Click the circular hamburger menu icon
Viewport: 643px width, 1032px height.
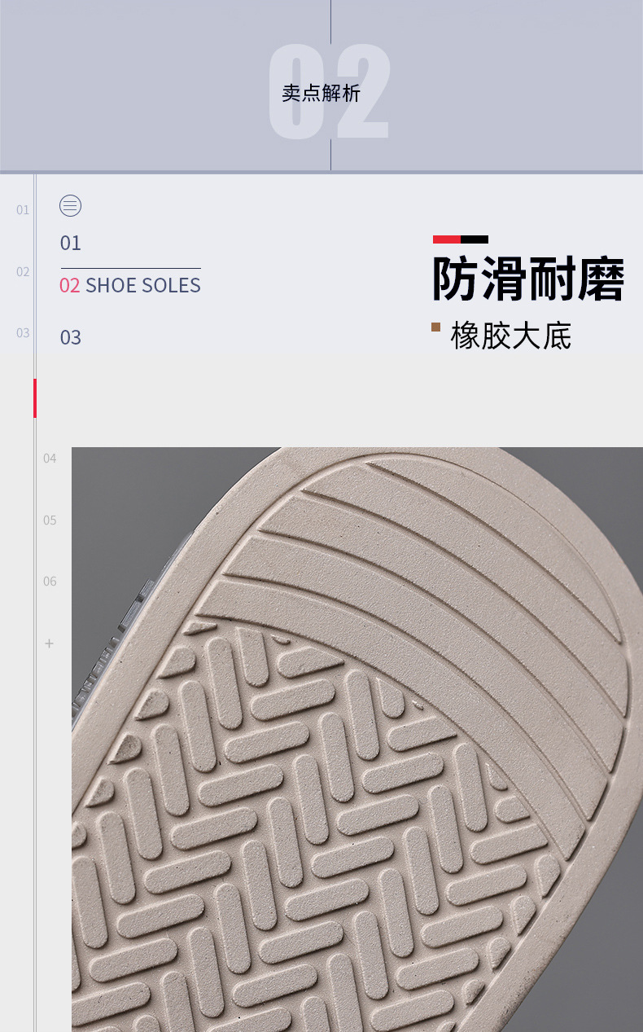click(71, 206)
